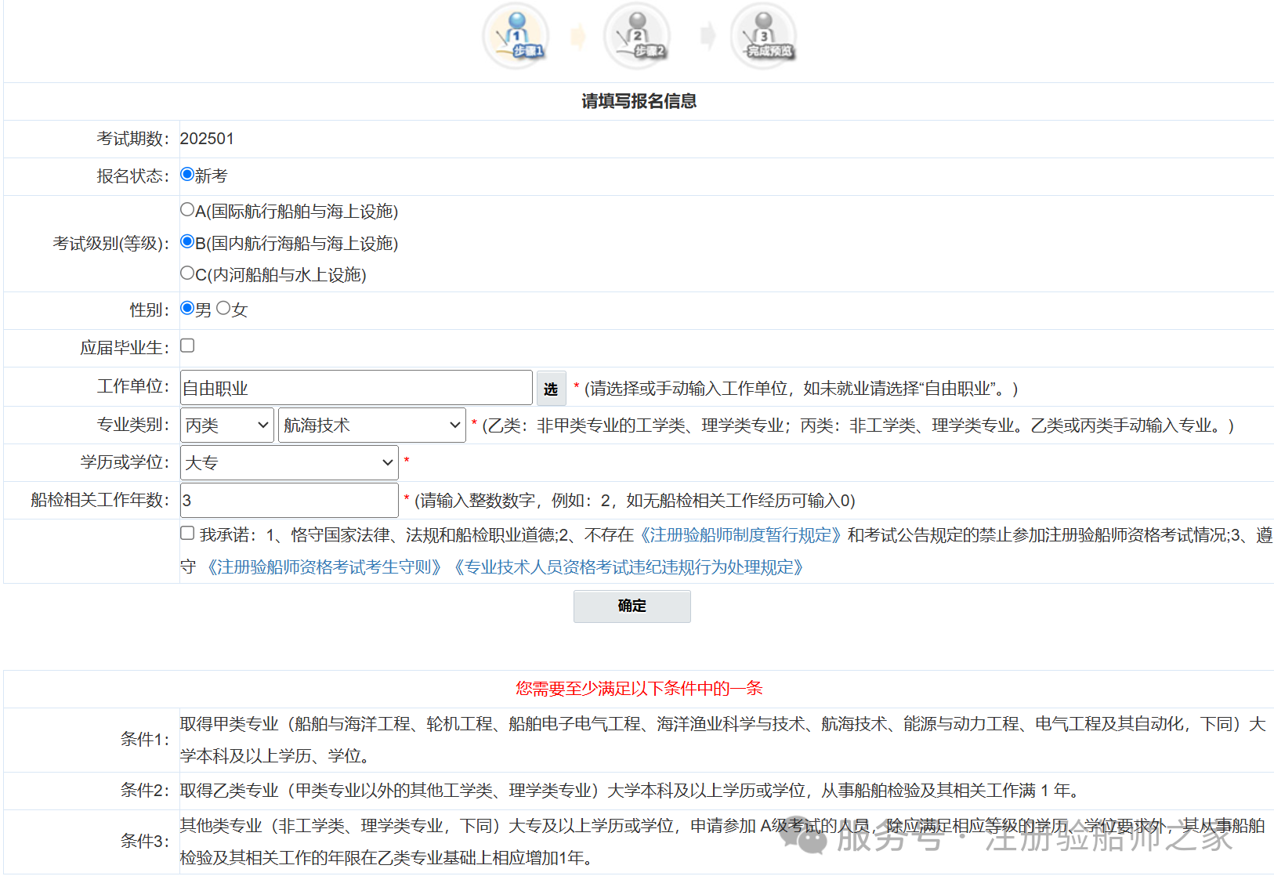Select exam level C(内河船舶与水上设施)
1274x887 pixels.
[x=186, y=273]
